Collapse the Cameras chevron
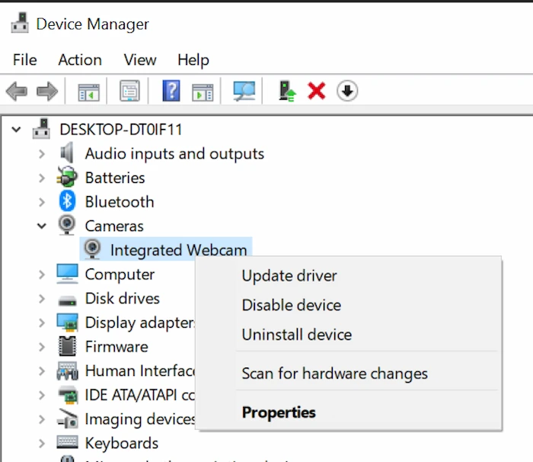Viewport: 533px width, 462px height. pos(41,226)
